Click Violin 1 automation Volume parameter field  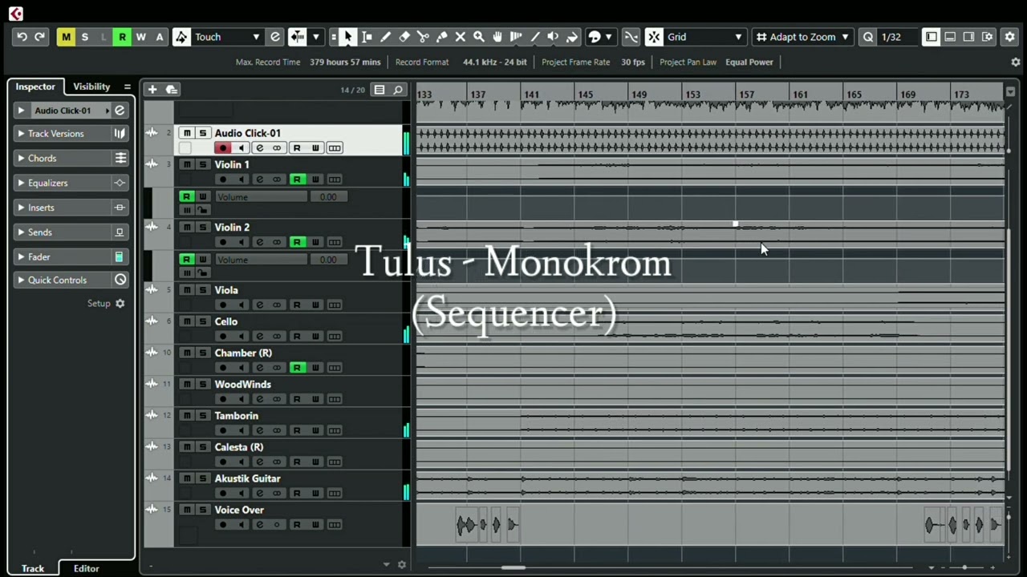tap(261, 197)
